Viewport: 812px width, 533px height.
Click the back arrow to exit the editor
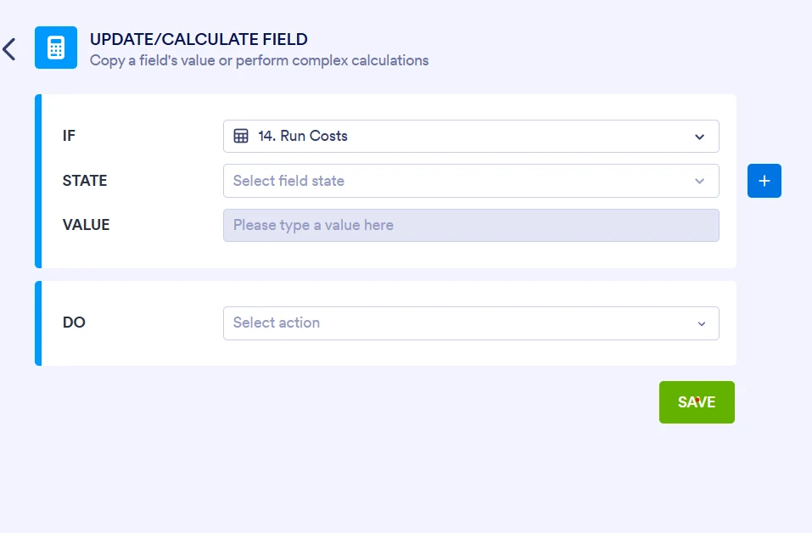(10, 48)
